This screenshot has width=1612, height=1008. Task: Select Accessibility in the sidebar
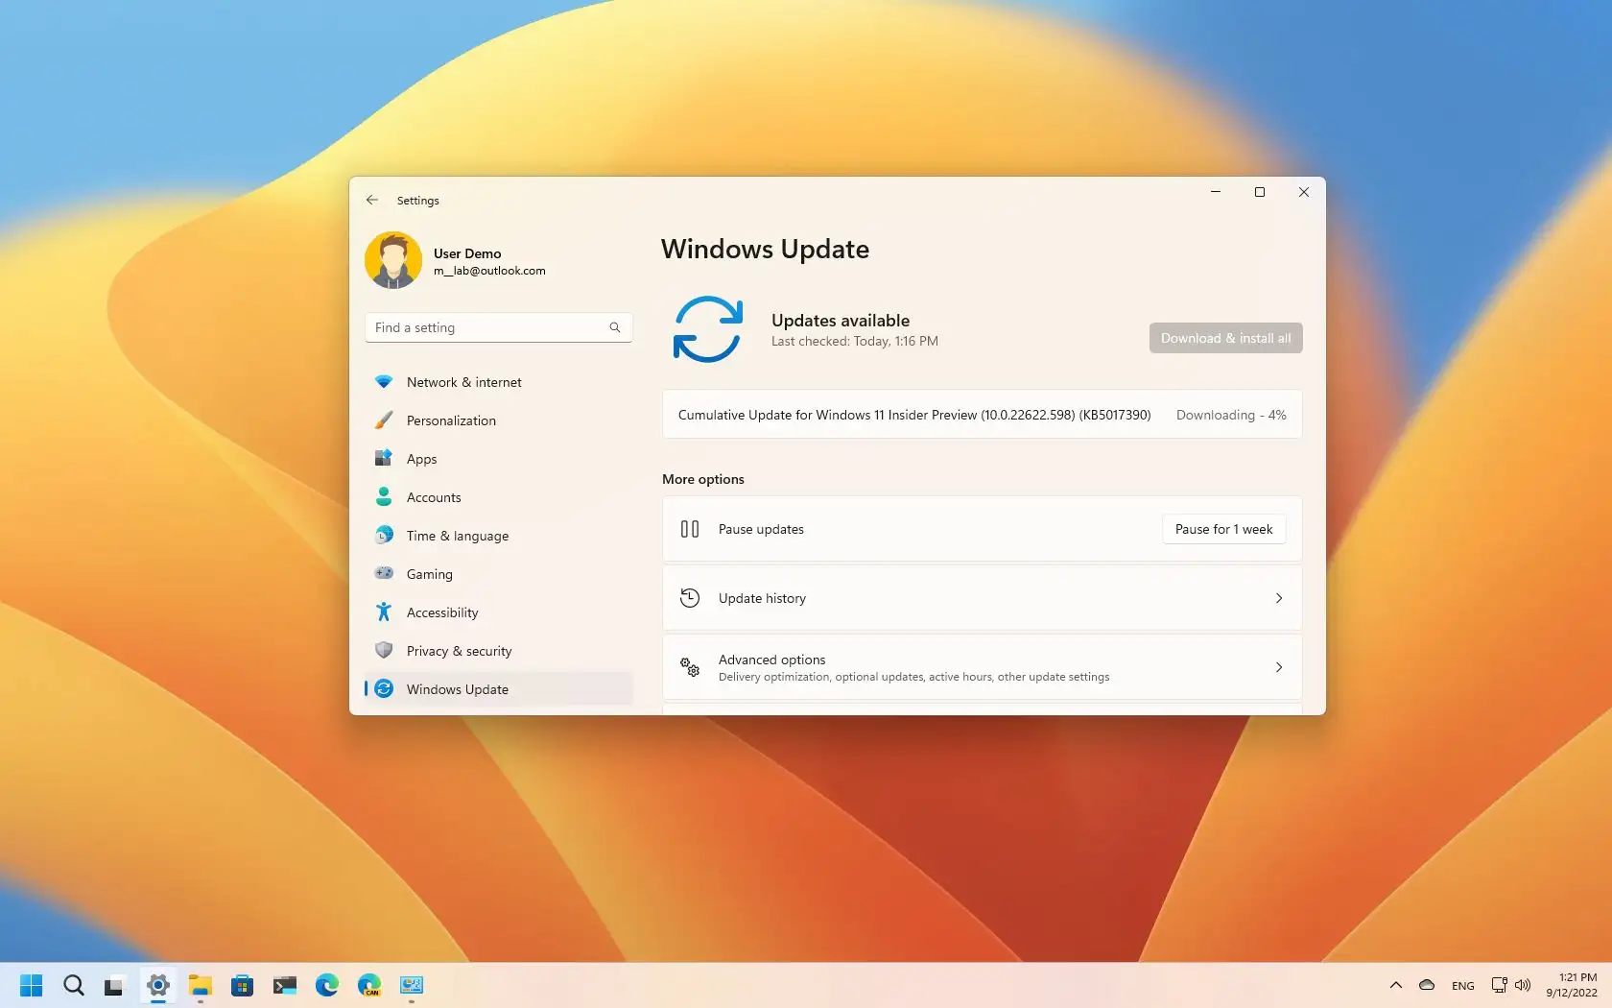pyautogui.click(x=498, y=612)
